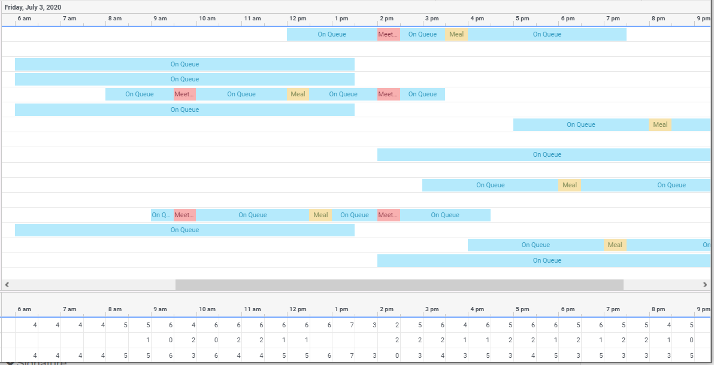714x365 pixels.
Task: Select the On Queue shift running 2 pm to 9 pm
Action: (x=547, y=154)
